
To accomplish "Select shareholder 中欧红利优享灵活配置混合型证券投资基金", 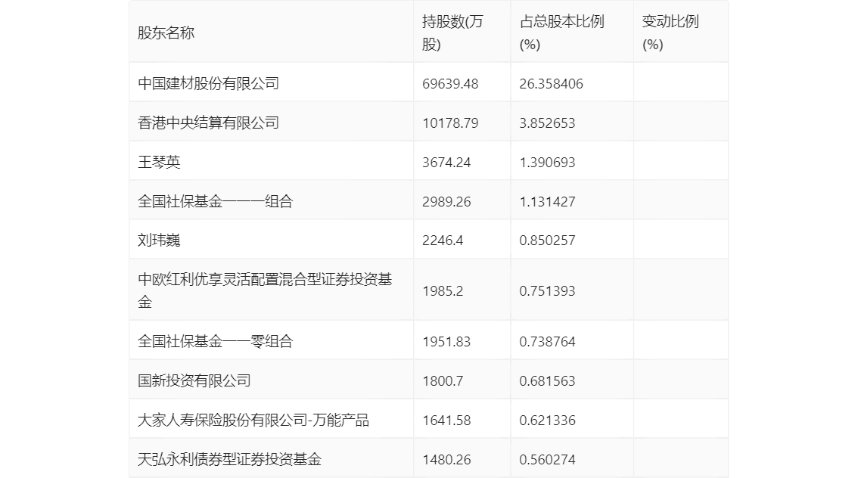I will (265, 290).
